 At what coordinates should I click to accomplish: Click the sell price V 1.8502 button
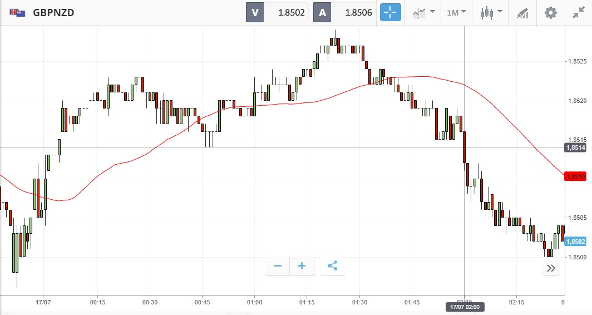tap(278, 12)
